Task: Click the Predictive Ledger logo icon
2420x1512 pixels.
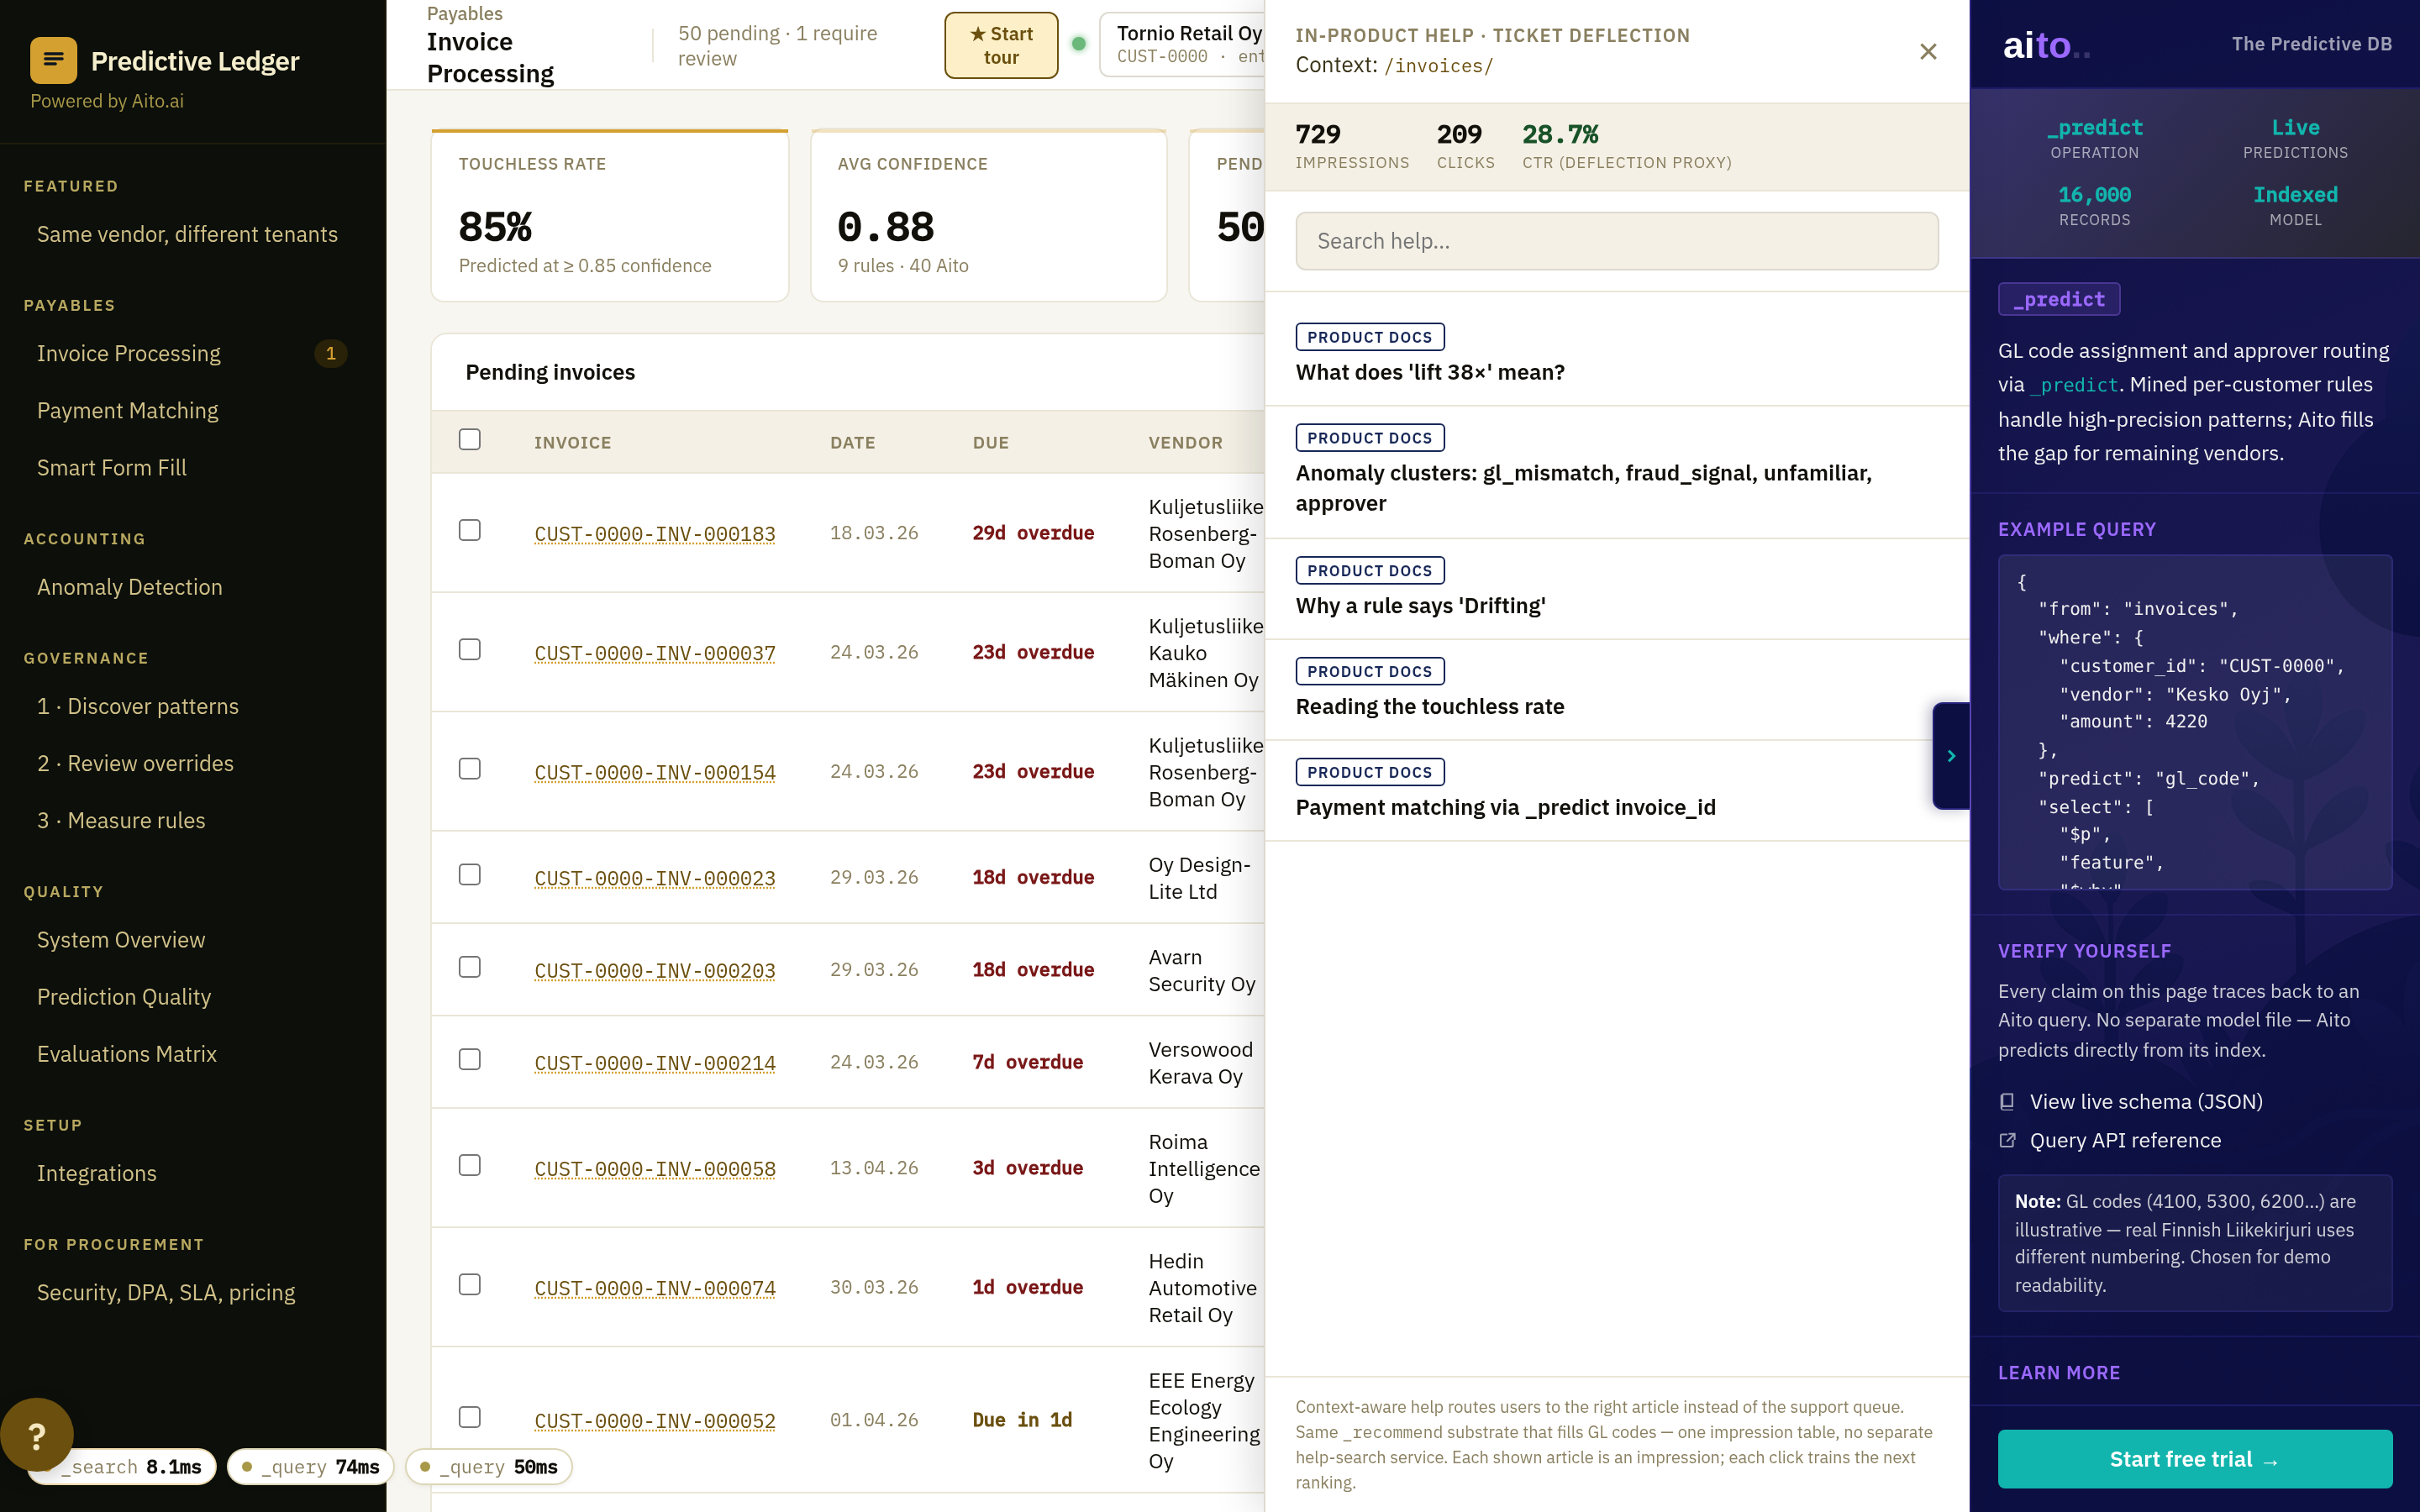Action: pos(53,60)
